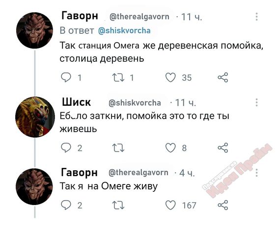Share the last Гаворн tweet
Viewport: 277px width, 232px height.
coord(223,205)
